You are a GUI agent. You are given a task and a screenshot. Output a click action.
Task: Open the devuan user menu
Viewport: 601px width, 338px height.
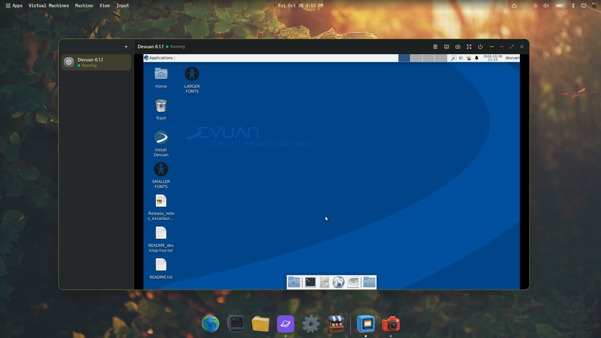(x=512, y=58)
